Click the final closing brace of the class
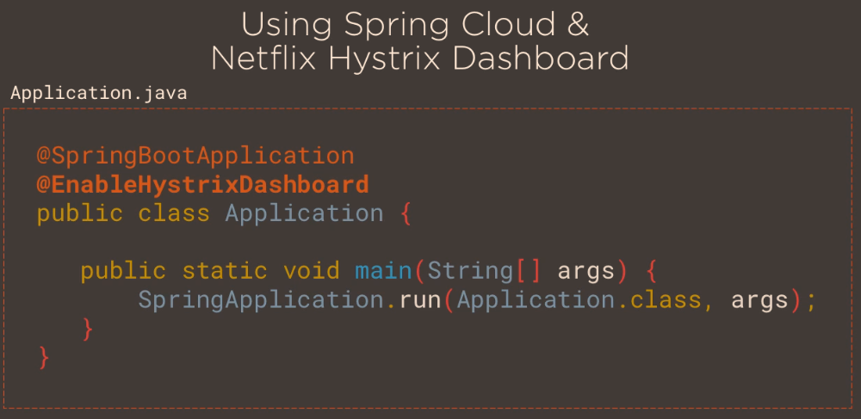This screenshot has width=861, height=419. pos(44,357)
